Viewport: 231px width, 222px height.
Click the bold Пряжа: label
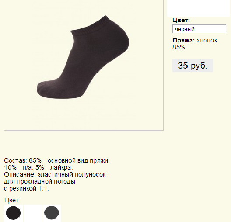coord(184,40)
